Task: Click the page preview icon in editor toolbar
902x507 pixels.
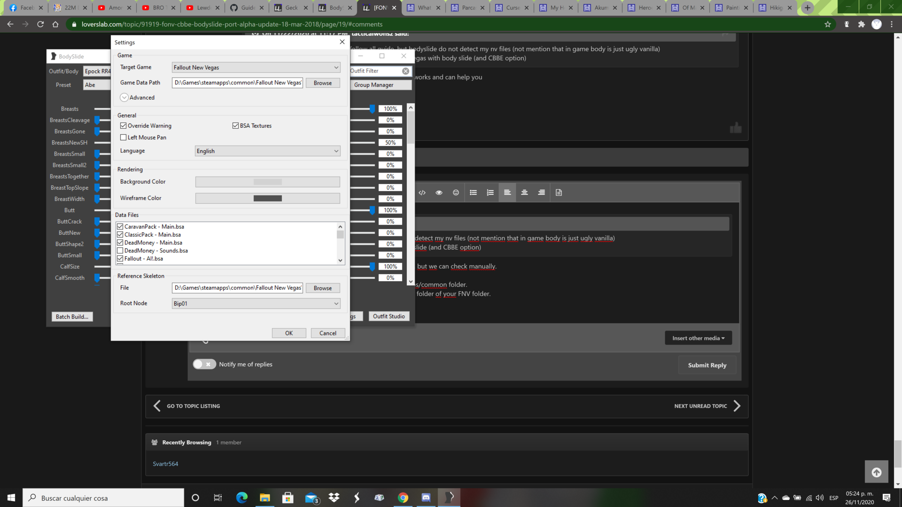Action: tap(559, 192)
